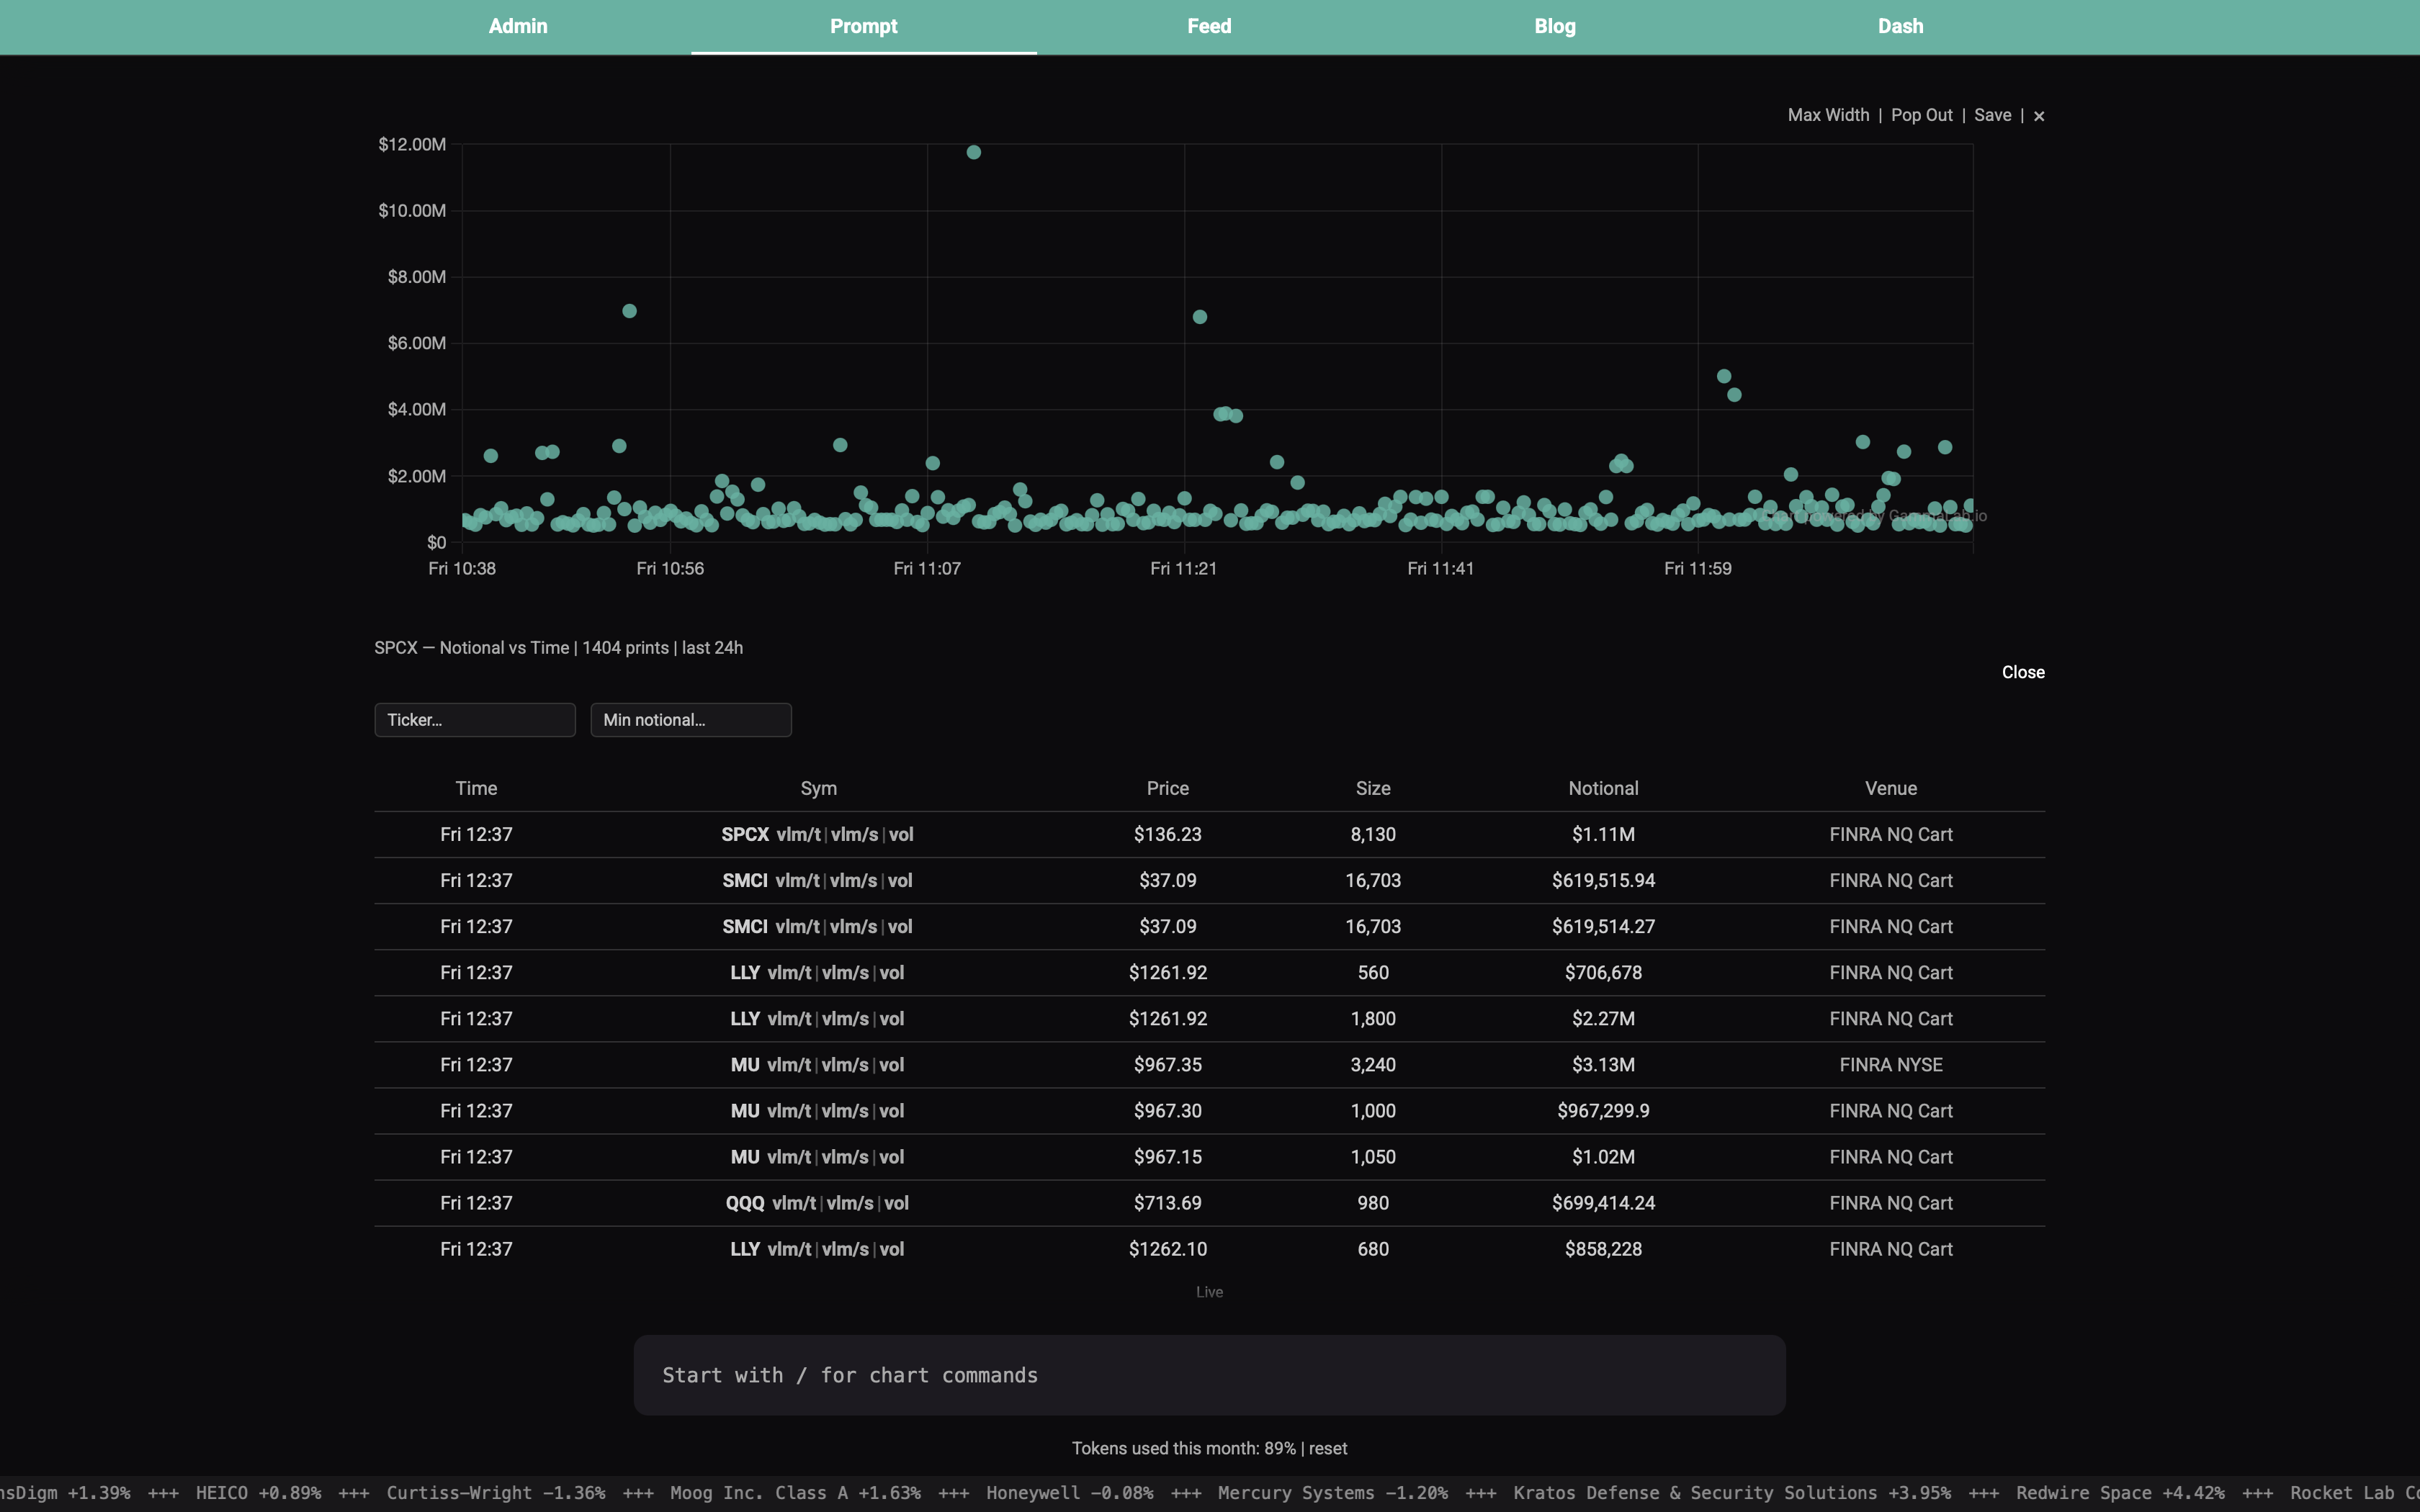Open LLY symbol in the 560-size row
The image size is (2420, 1512).
745,972
